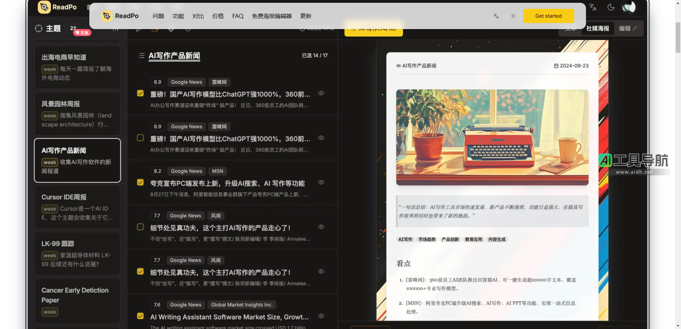Screen dimensions: 681x329
Task: Expand the LK-99 跟踪 topic entry
Action: (77, 253)
